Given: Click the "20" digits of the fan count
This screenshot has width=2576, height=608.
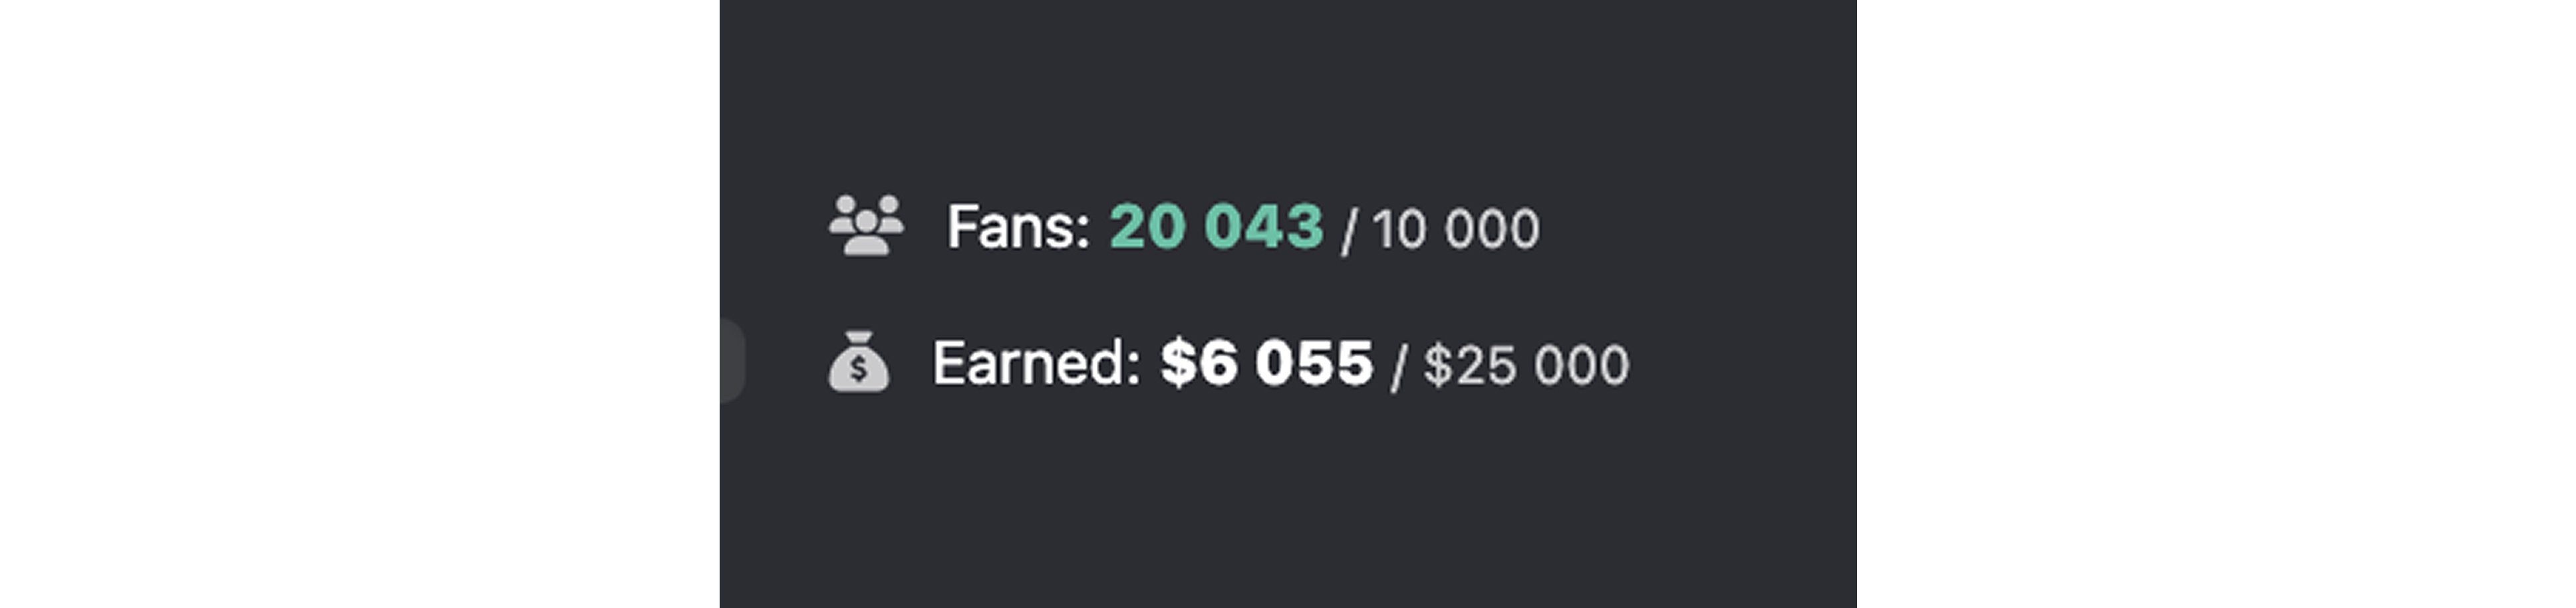Looking at the screenshot, I should [x=1148, y=227].
